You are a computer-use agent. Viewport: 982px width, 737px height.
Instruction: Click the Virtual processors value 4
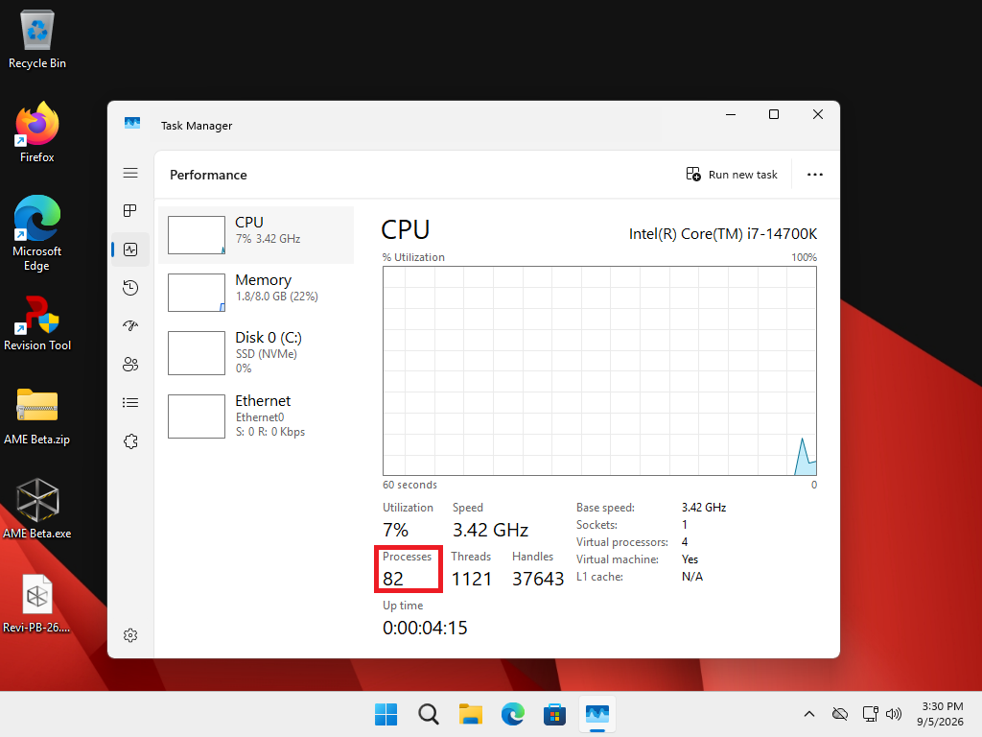tap(685, 542)
